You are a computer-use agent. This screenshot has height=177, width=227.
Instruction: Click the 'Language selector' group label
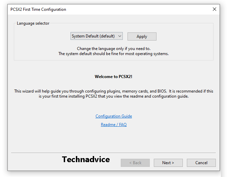33,23
